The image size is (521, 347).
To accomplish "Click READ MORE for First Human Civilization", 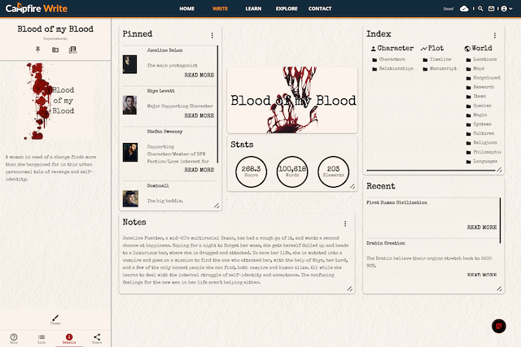I will point(482,228).
